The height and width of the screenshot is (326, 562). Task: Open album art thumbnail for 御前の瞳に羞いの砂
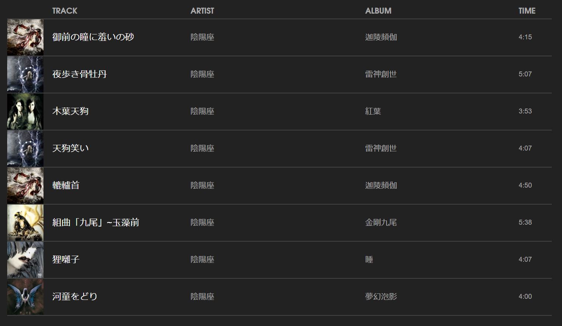[25, 37]
